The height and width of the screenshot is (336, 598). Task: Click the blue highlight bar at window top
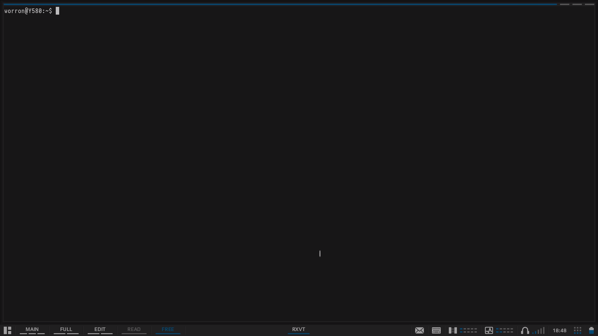(x=280, y=4)
